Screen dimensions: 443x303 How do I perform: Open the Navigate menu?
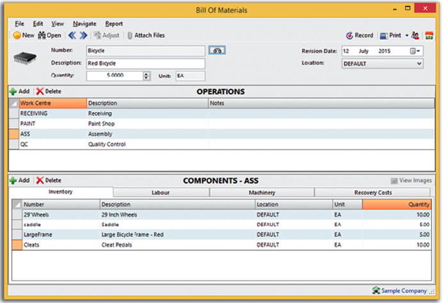click(x=85, y=23)
